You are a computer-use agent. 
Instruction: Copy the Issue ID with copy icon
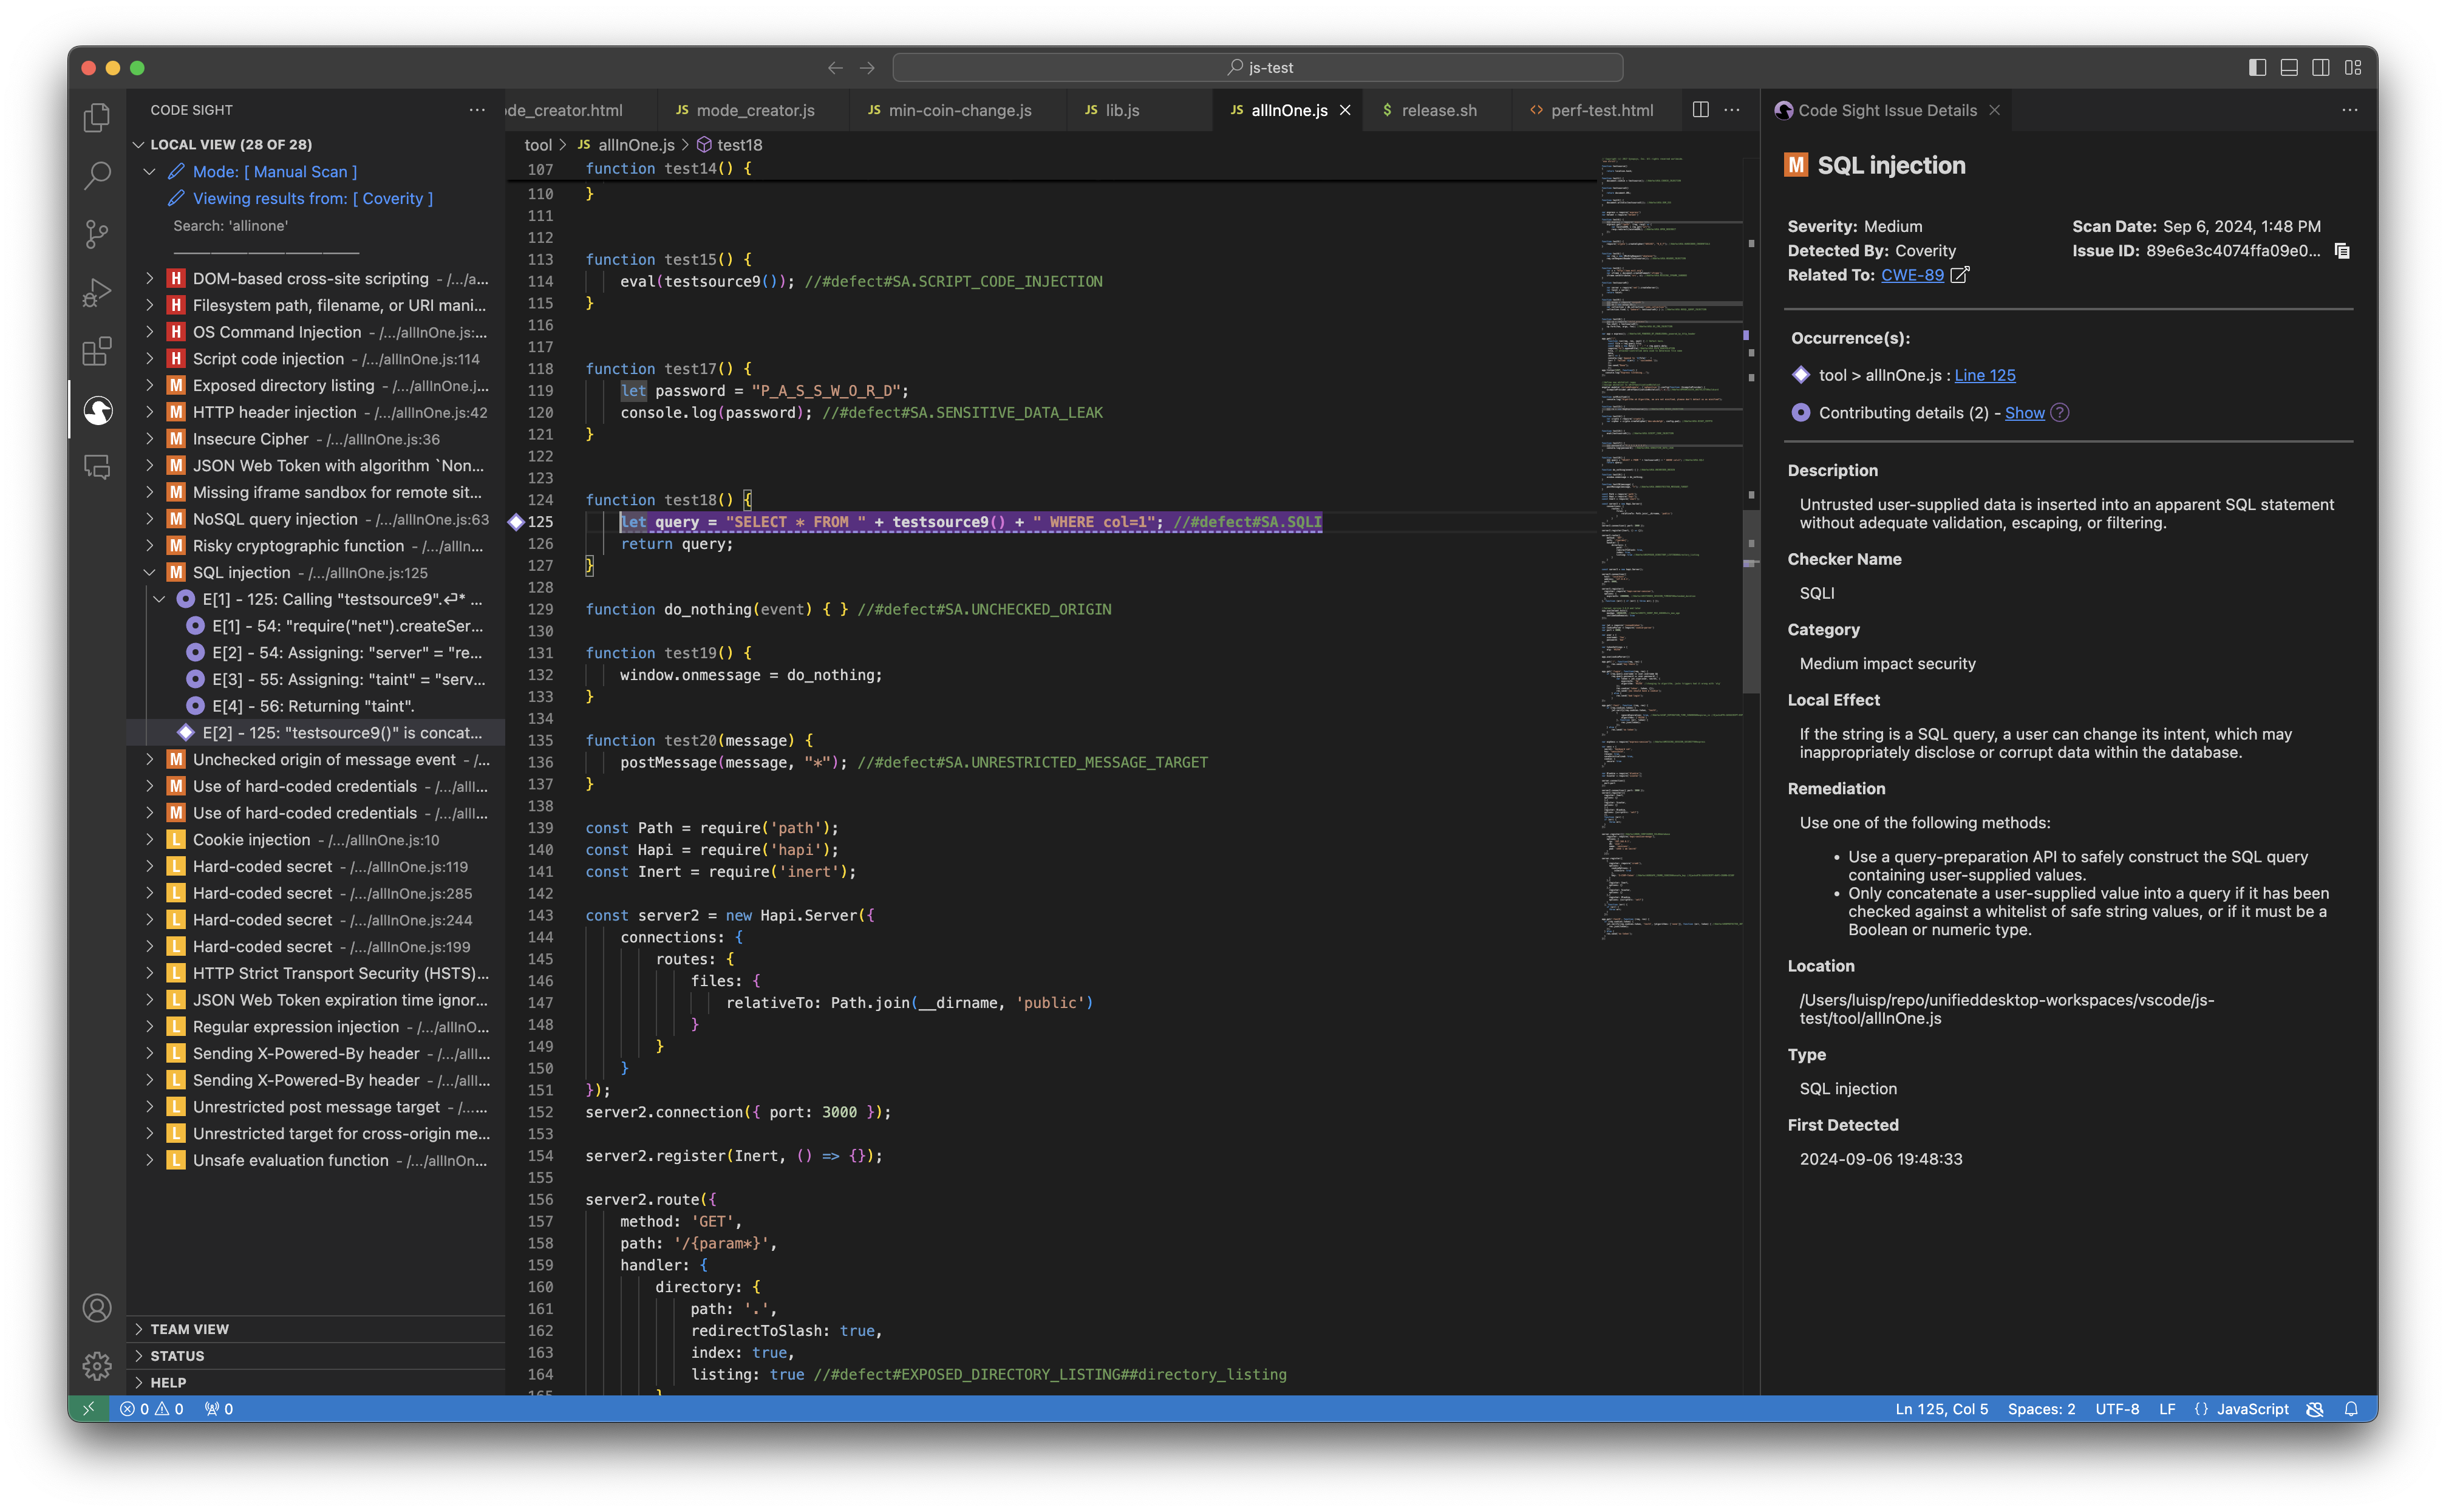point(2342,251)
